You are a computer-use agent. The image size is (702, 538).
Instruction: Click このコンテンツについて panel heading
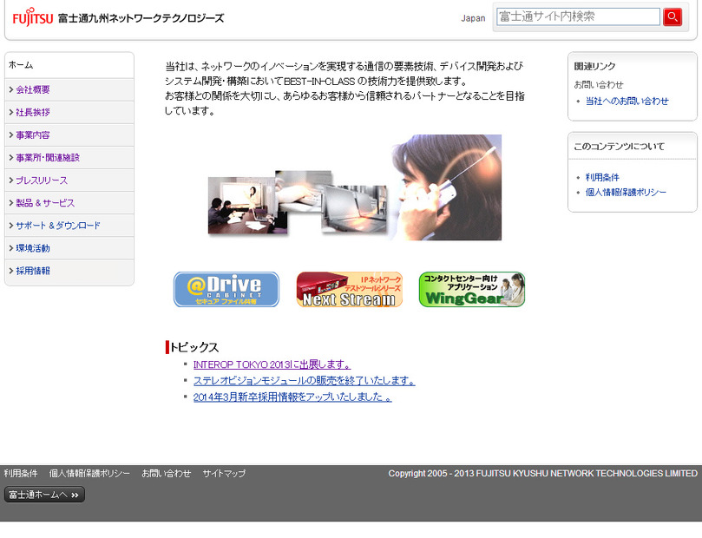(620, 147)
